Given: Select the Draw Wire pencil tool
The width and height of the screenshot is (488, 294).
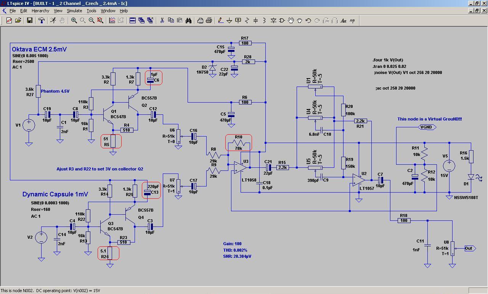Looking at the screenshot, I should coord(220,21).
